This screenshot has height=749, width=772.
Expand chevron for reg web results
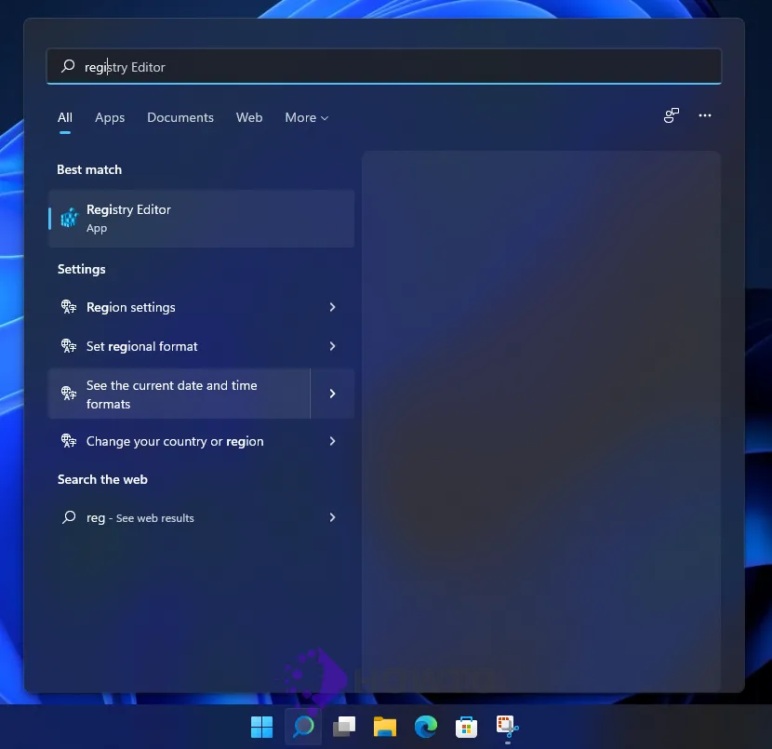coord(332,517)
